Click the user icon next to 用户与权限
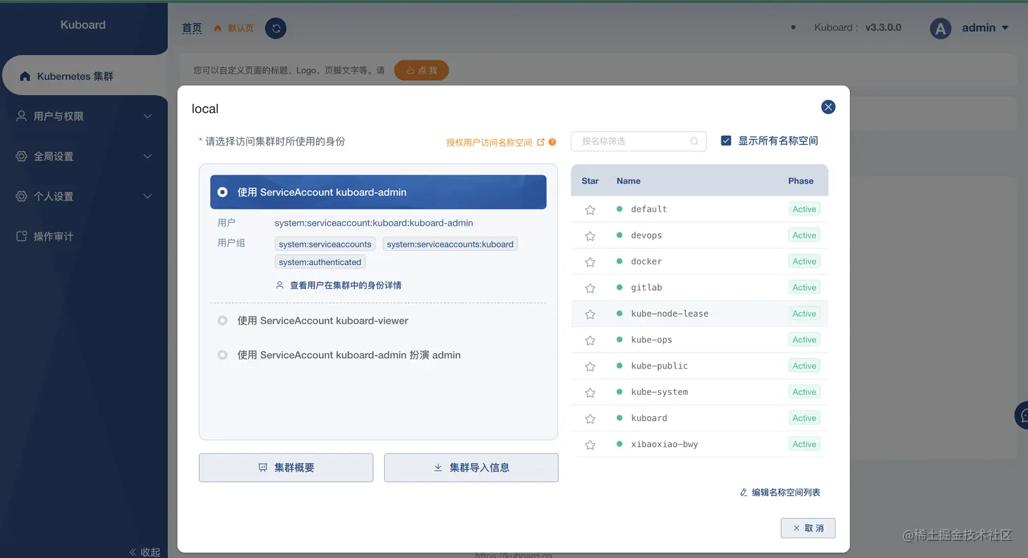Viewport: 1028px width, 558px height. point(22,116)
